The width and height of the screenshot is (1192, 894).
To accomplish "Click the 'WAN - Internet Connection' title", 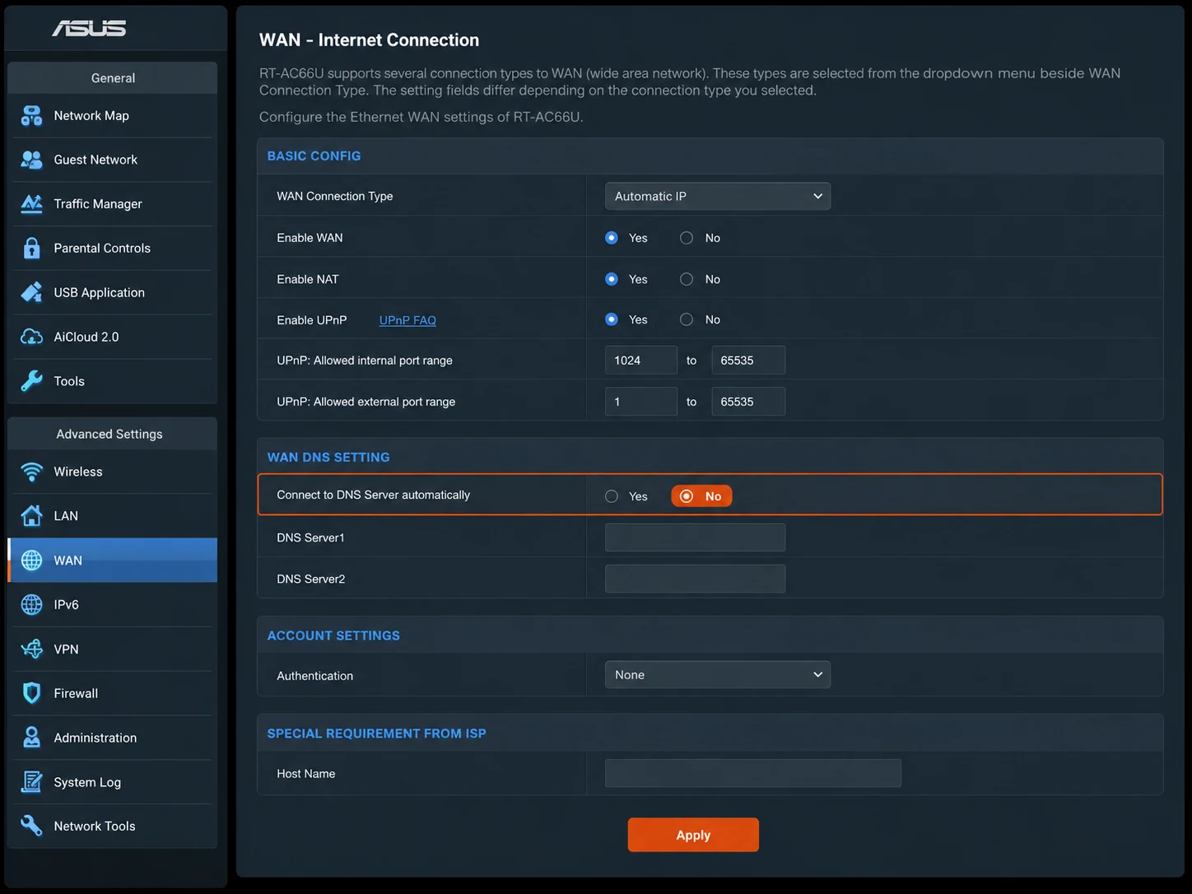I will pyautogui.click(x=369, y=40).
